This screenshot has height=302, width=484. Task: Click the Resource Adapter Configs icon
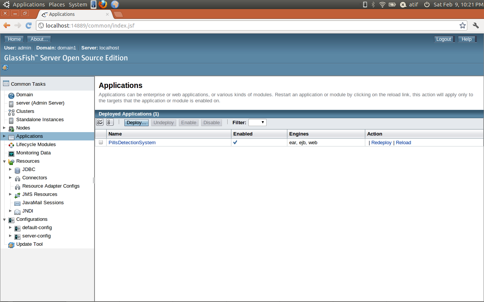click(17, 187)
